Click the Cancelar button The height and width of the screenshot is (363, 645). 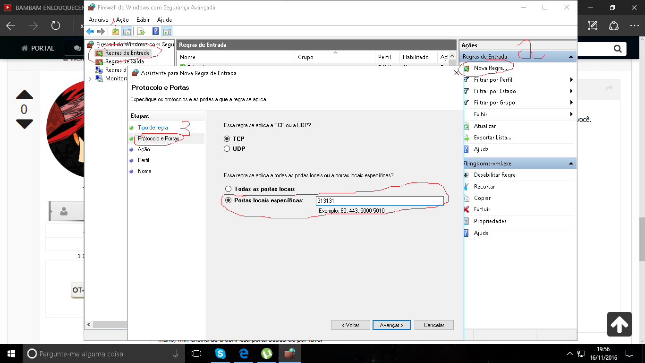pyautogui.click(x=434, y=325)
